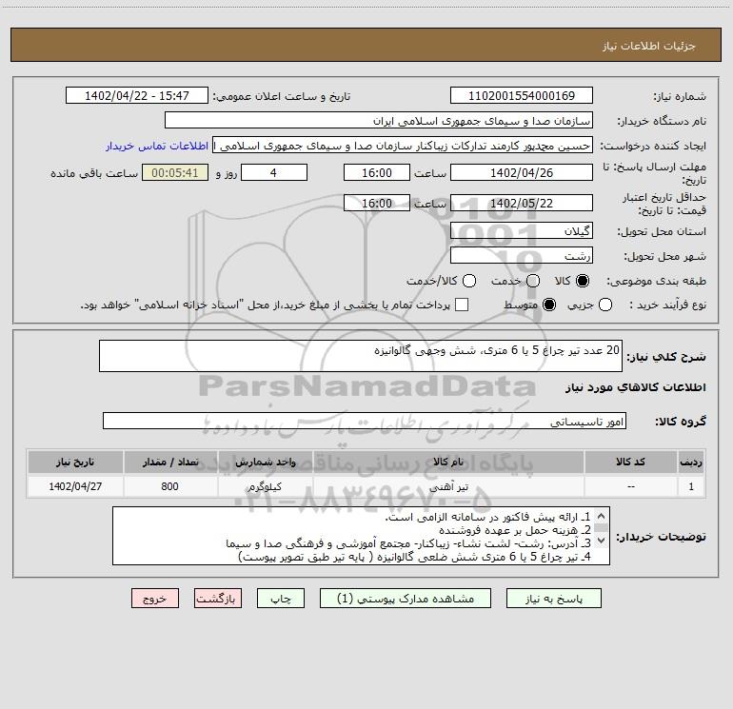Click the تیر آهنی item name cell
The image size is (733, 709).
[448, 486]
